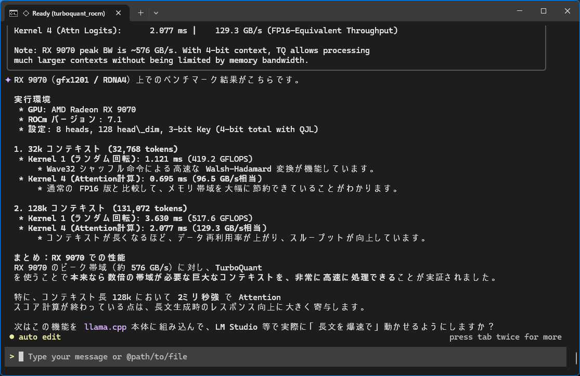The image size is (580, 376).
Task: Click the sparkle icon beside the RX 9070 response
Action: click(8, 80)
